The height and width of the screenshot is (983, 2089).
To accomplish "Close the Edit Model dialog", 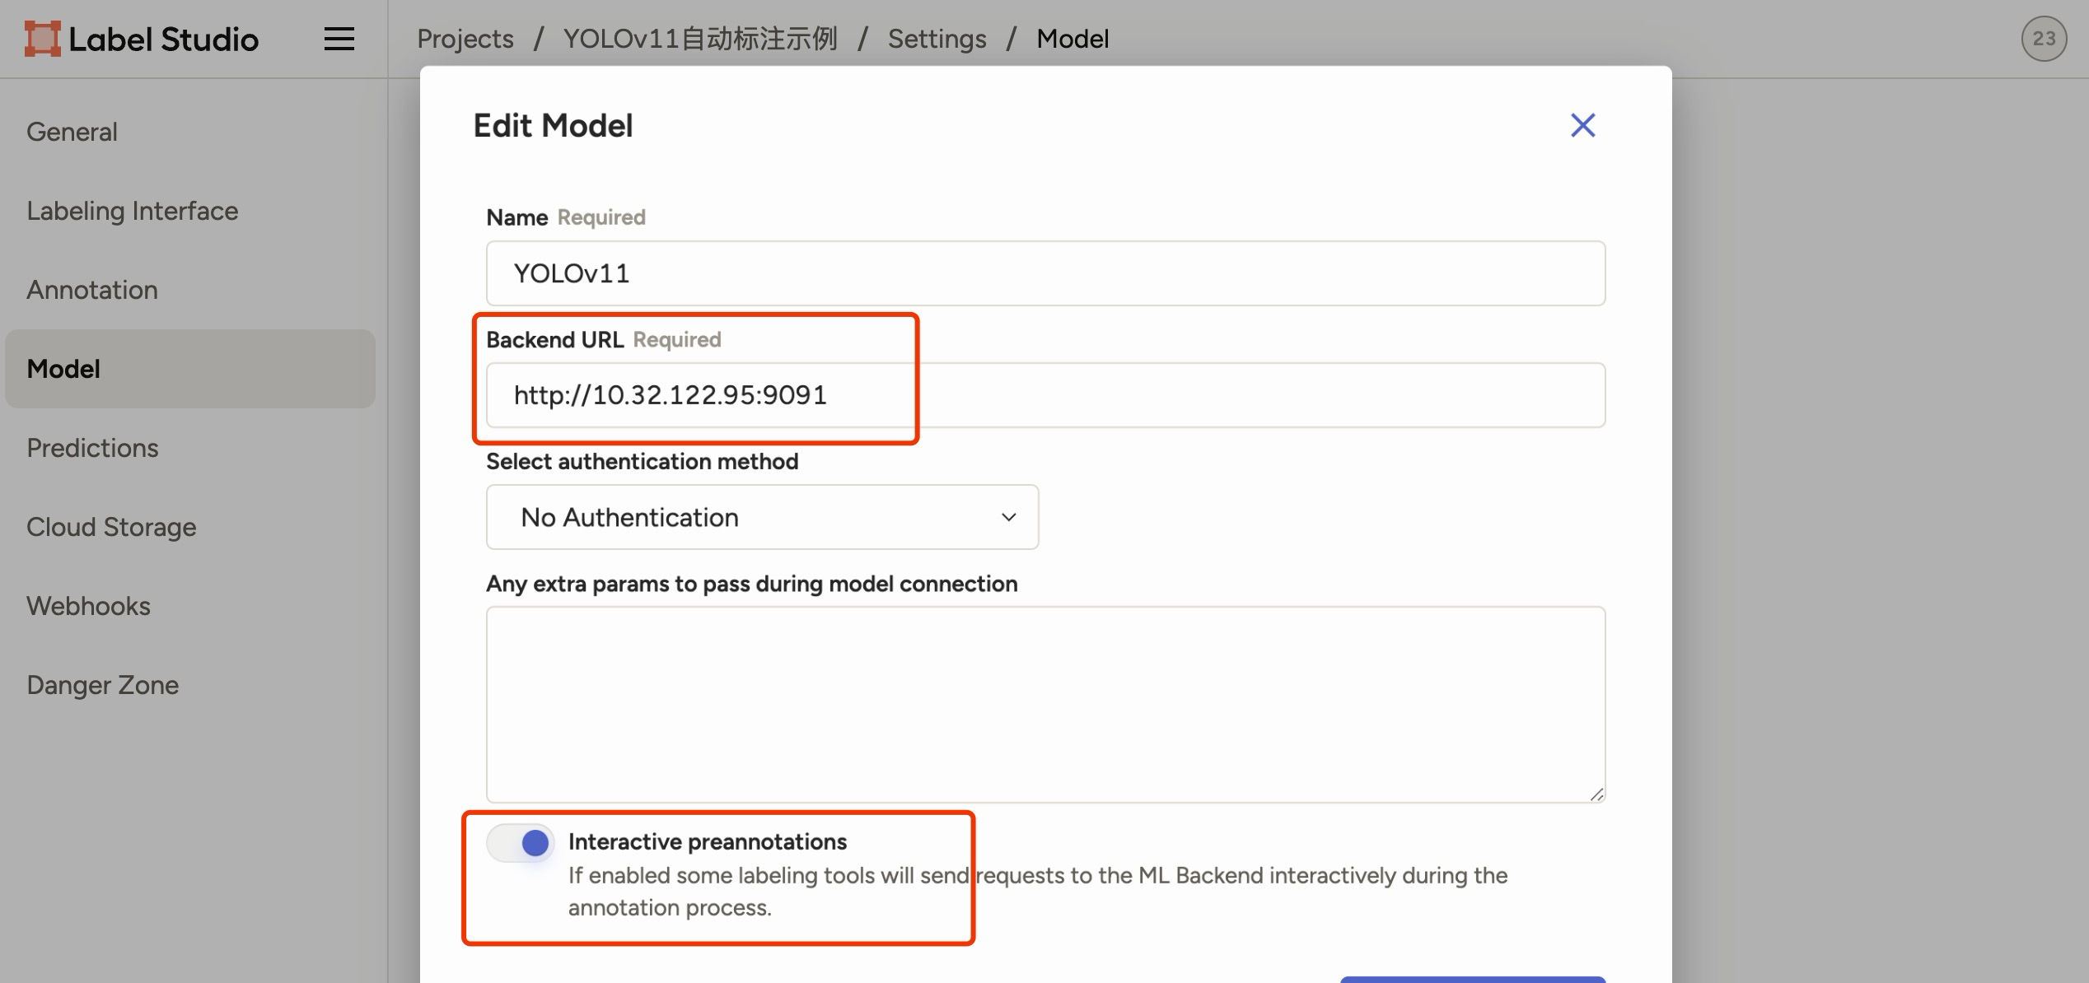I will (1582, 125).
